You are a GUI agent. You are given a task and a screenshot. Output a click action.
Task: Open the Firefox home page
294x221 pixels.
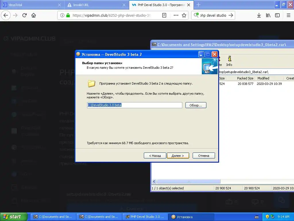click(x=34, y=15)
